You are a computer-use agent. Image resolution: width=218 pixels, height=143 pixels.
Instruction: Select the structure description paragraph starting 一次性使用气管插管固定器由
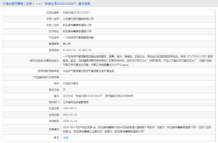[138, 61]
